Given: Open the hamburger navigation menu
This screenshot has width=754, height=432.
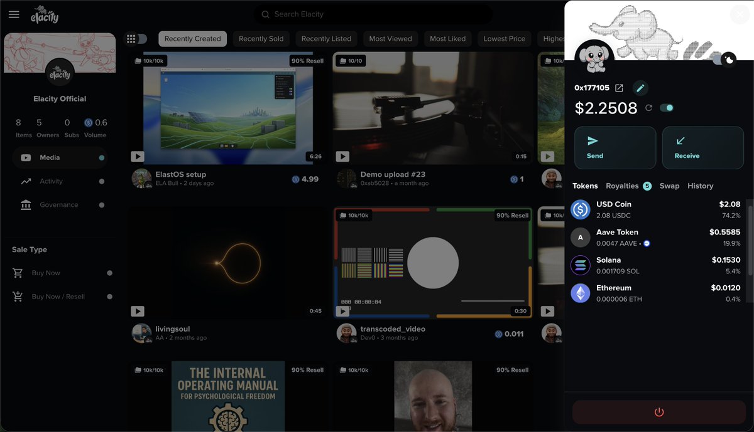Looking at the screenshot, I should pos(14,14).
